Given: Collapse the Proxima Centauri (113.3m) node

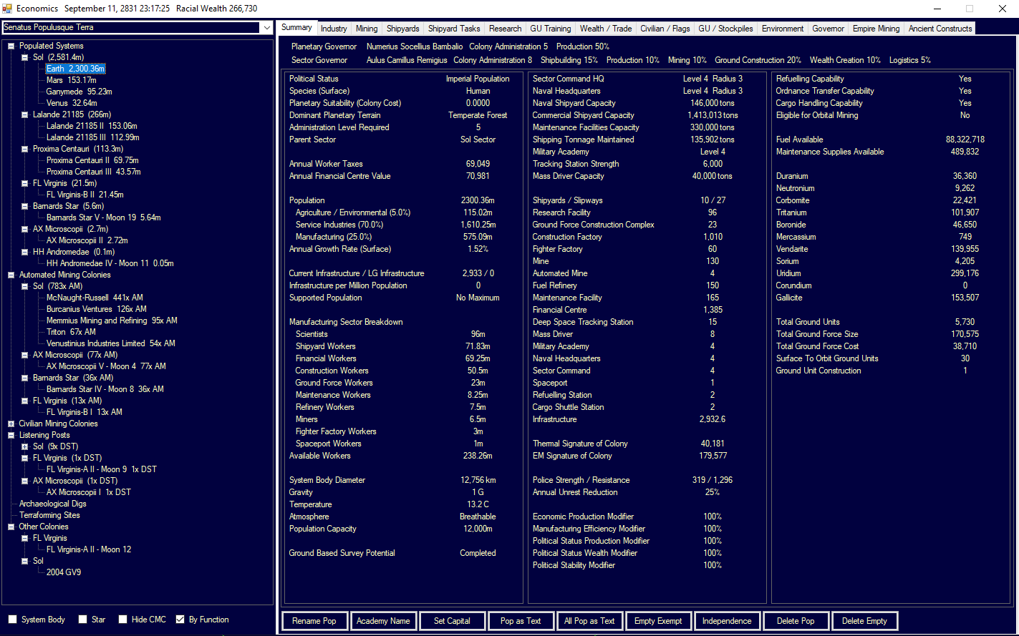Looking at the screenshot, I should pos(25,149).
